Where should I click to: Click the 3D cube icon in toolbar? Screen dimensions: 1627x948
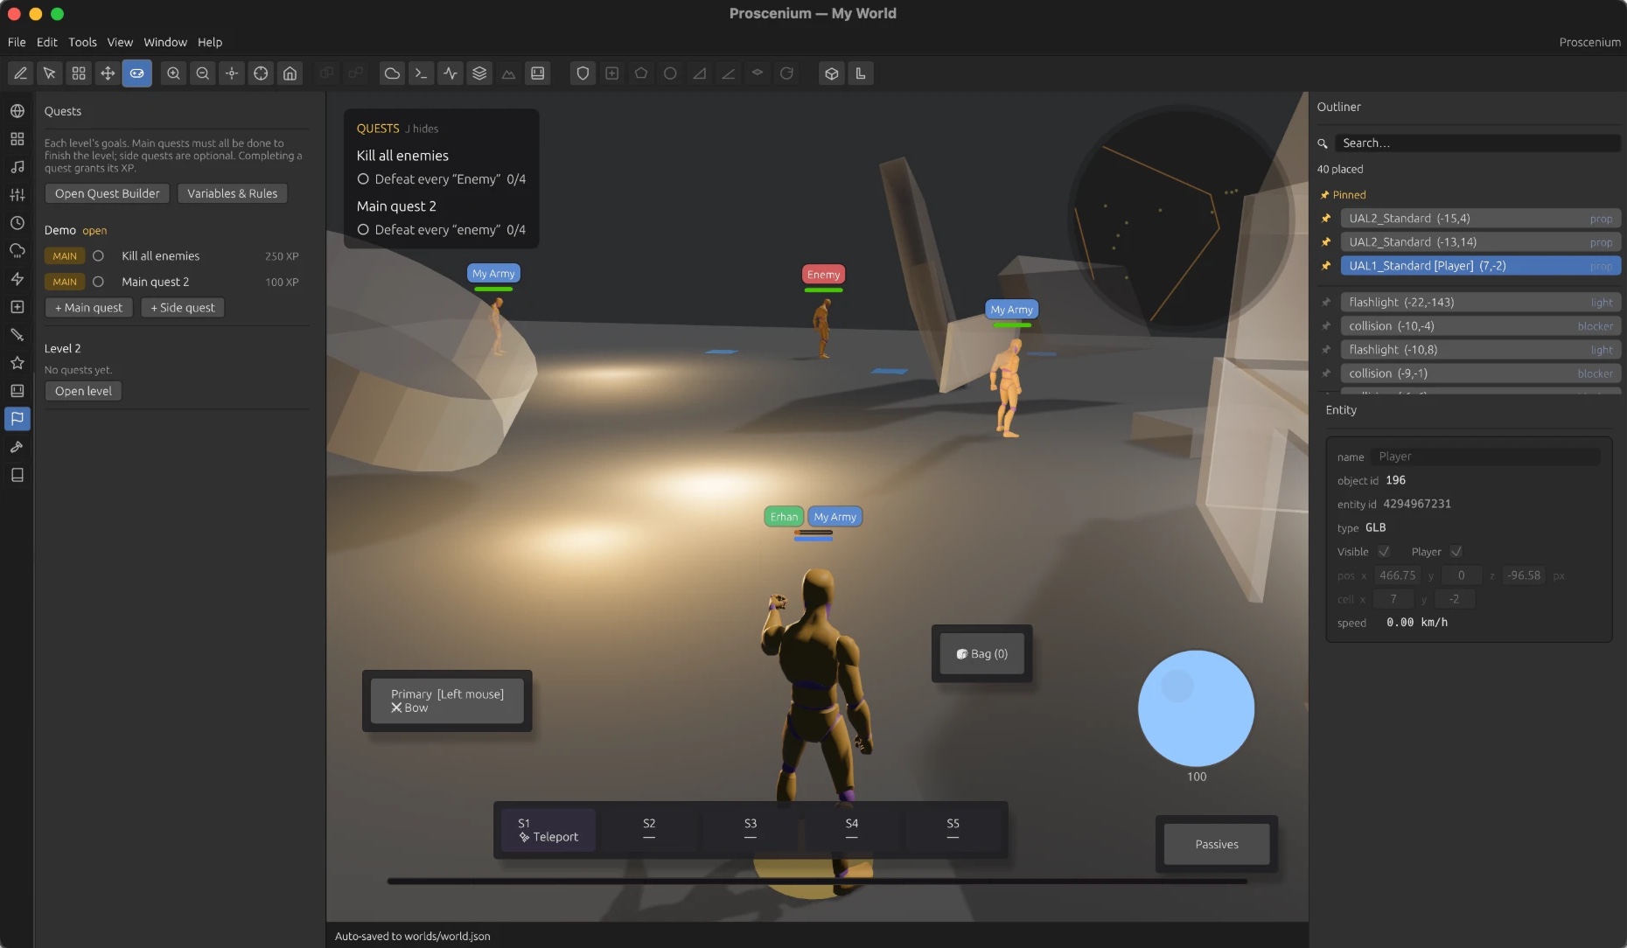pyautogui.click(x=831, y=73)
